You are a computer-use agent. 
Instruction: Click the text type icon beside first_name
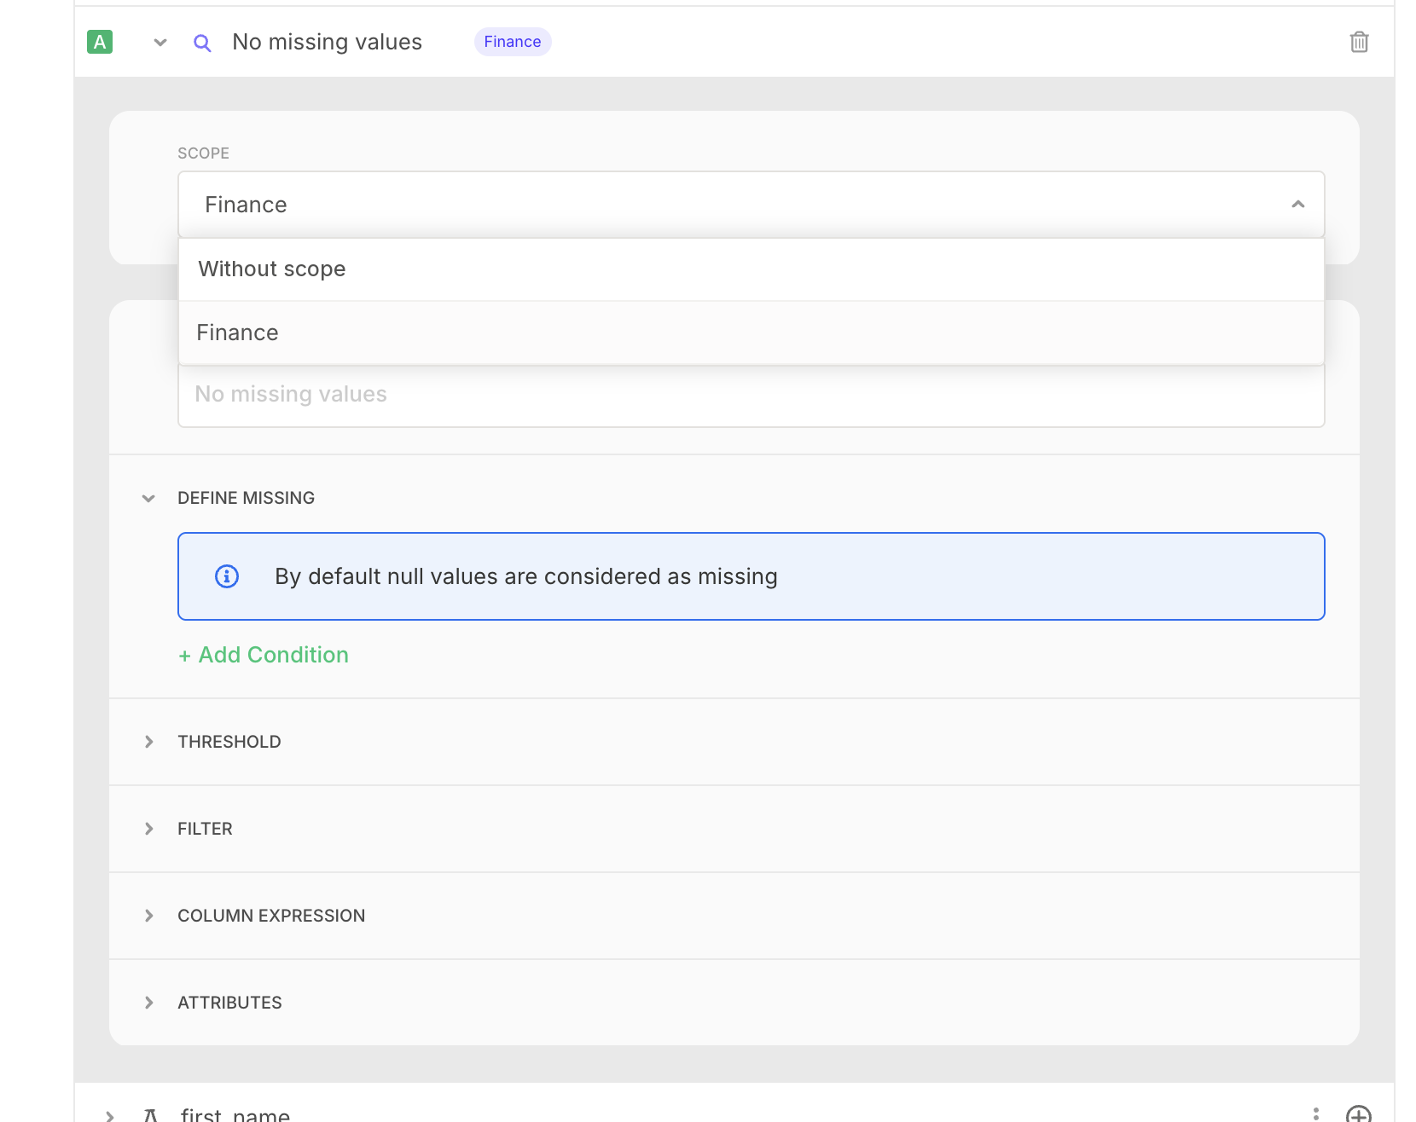click(151, 1114)
